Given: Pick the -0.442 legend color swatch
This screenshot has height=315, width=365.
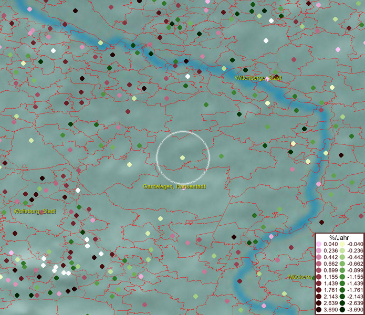Looking at the screenshot, I should [342, 257].
